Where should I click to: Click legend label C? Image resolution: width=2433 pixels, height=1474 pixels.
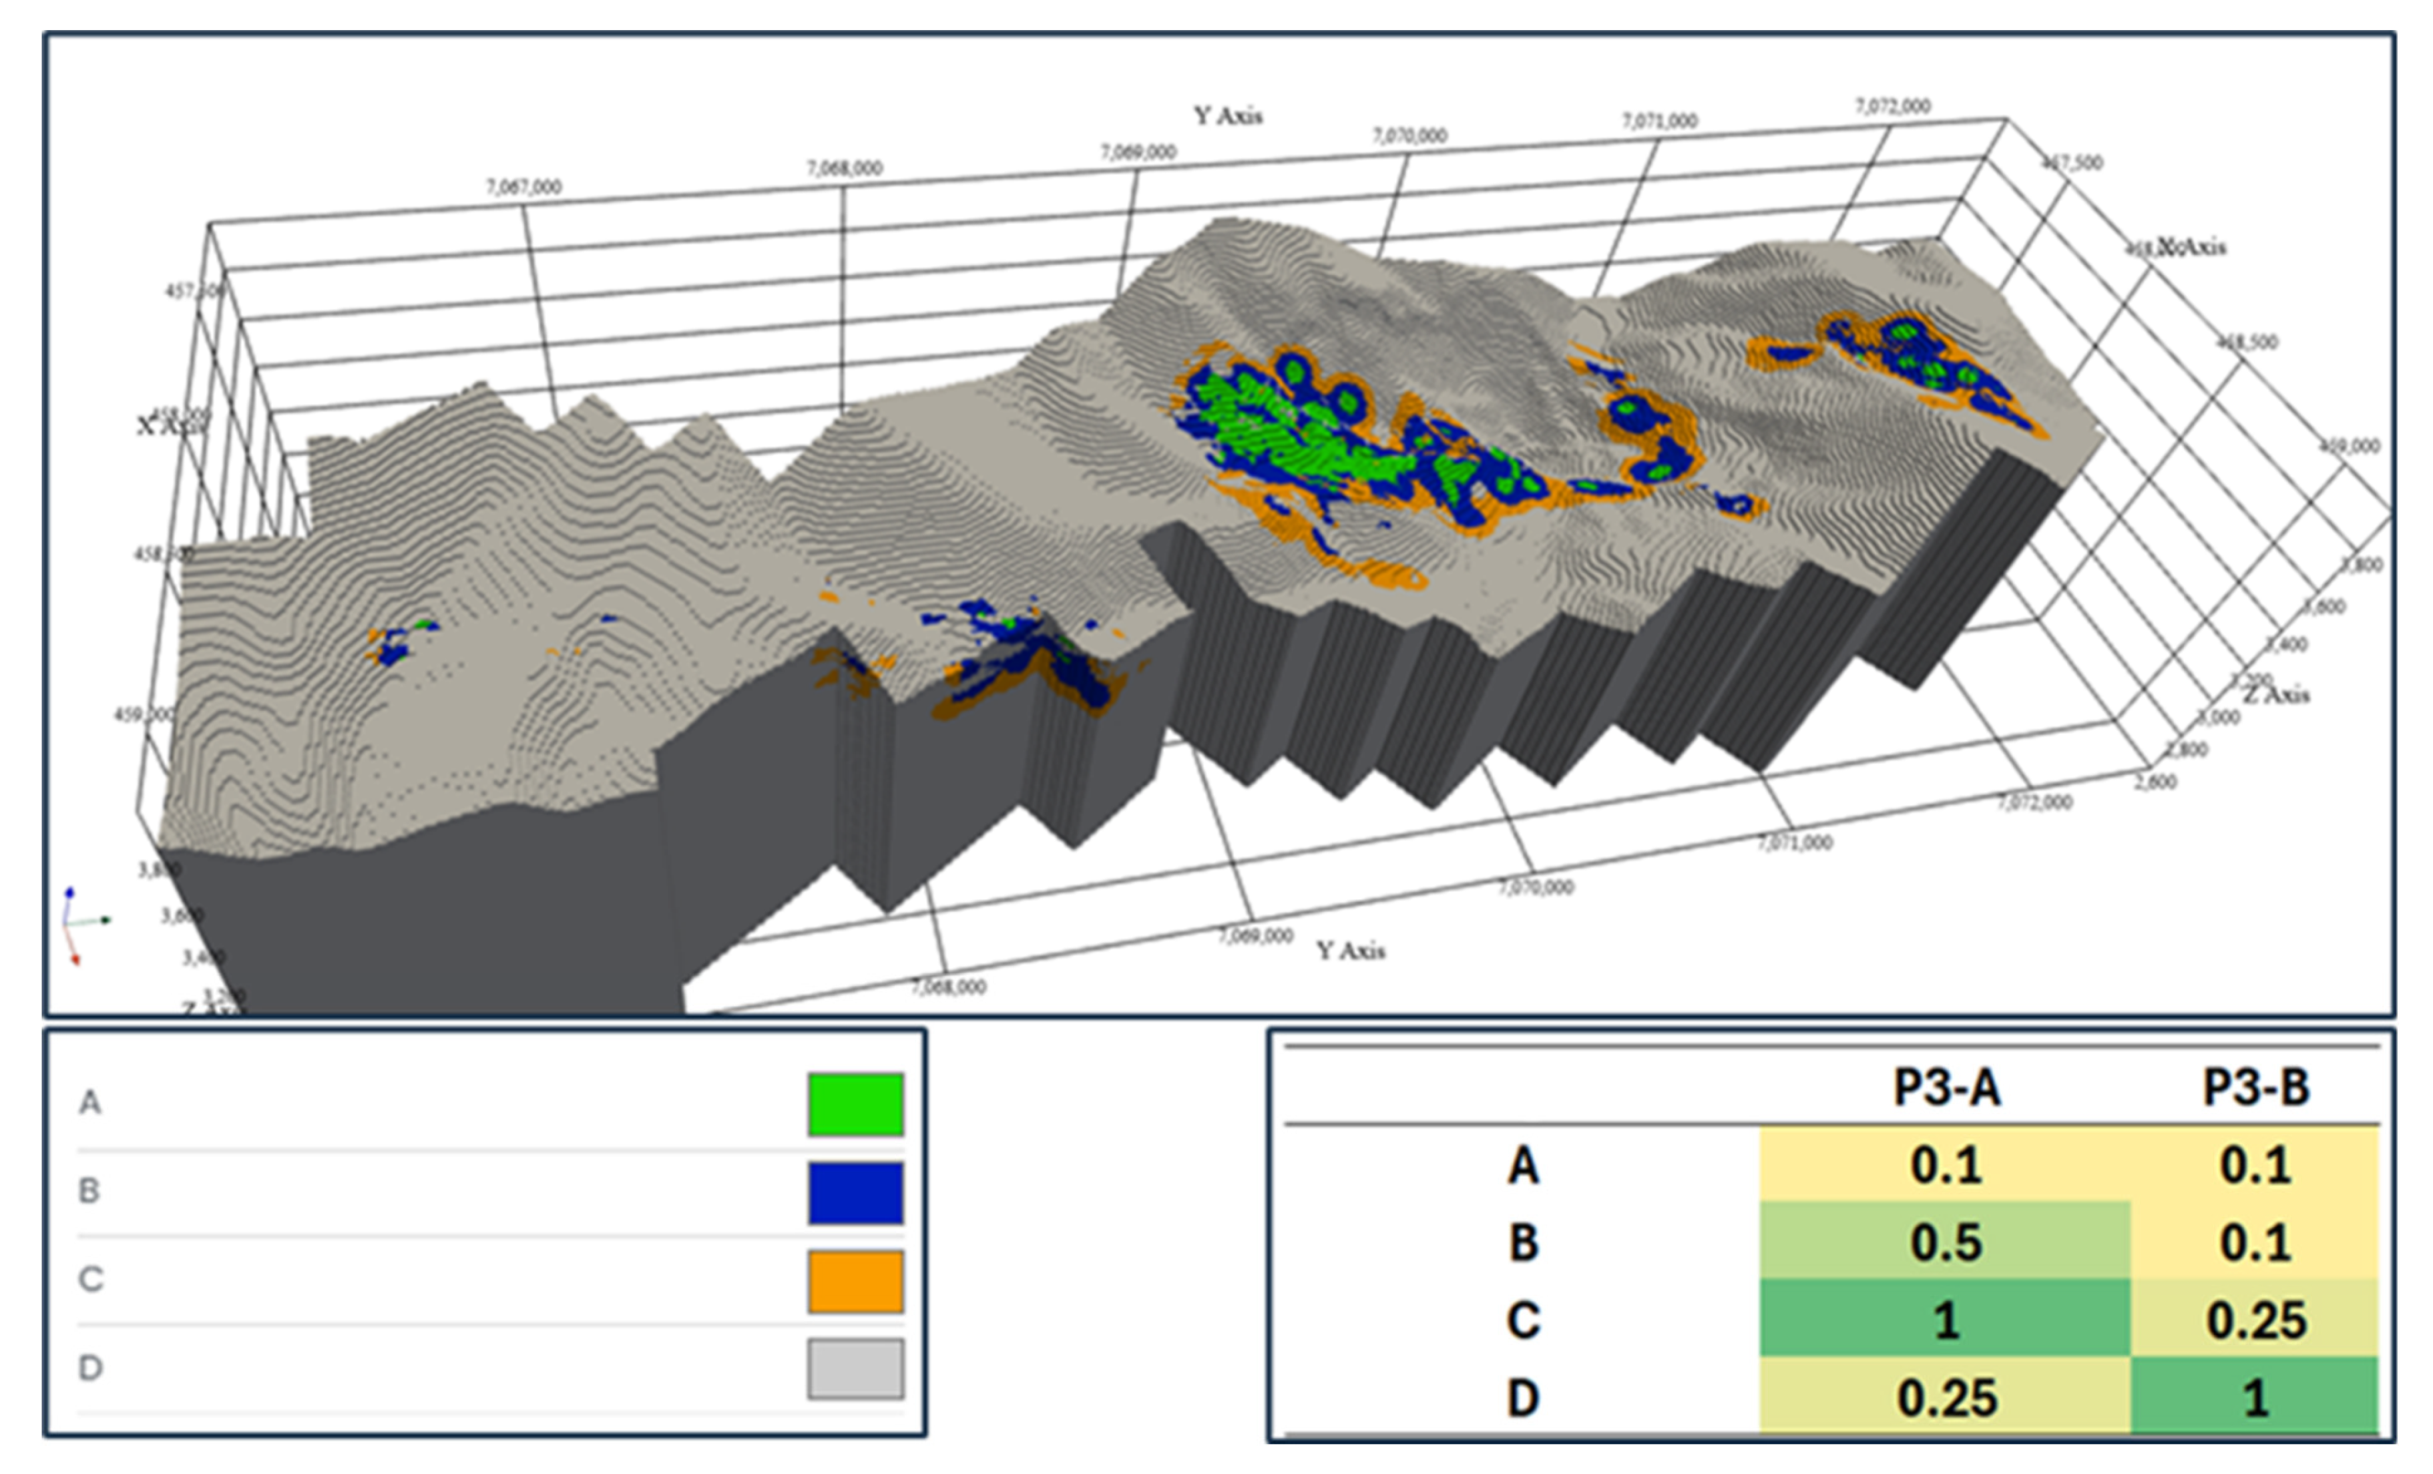[90, 1280]
